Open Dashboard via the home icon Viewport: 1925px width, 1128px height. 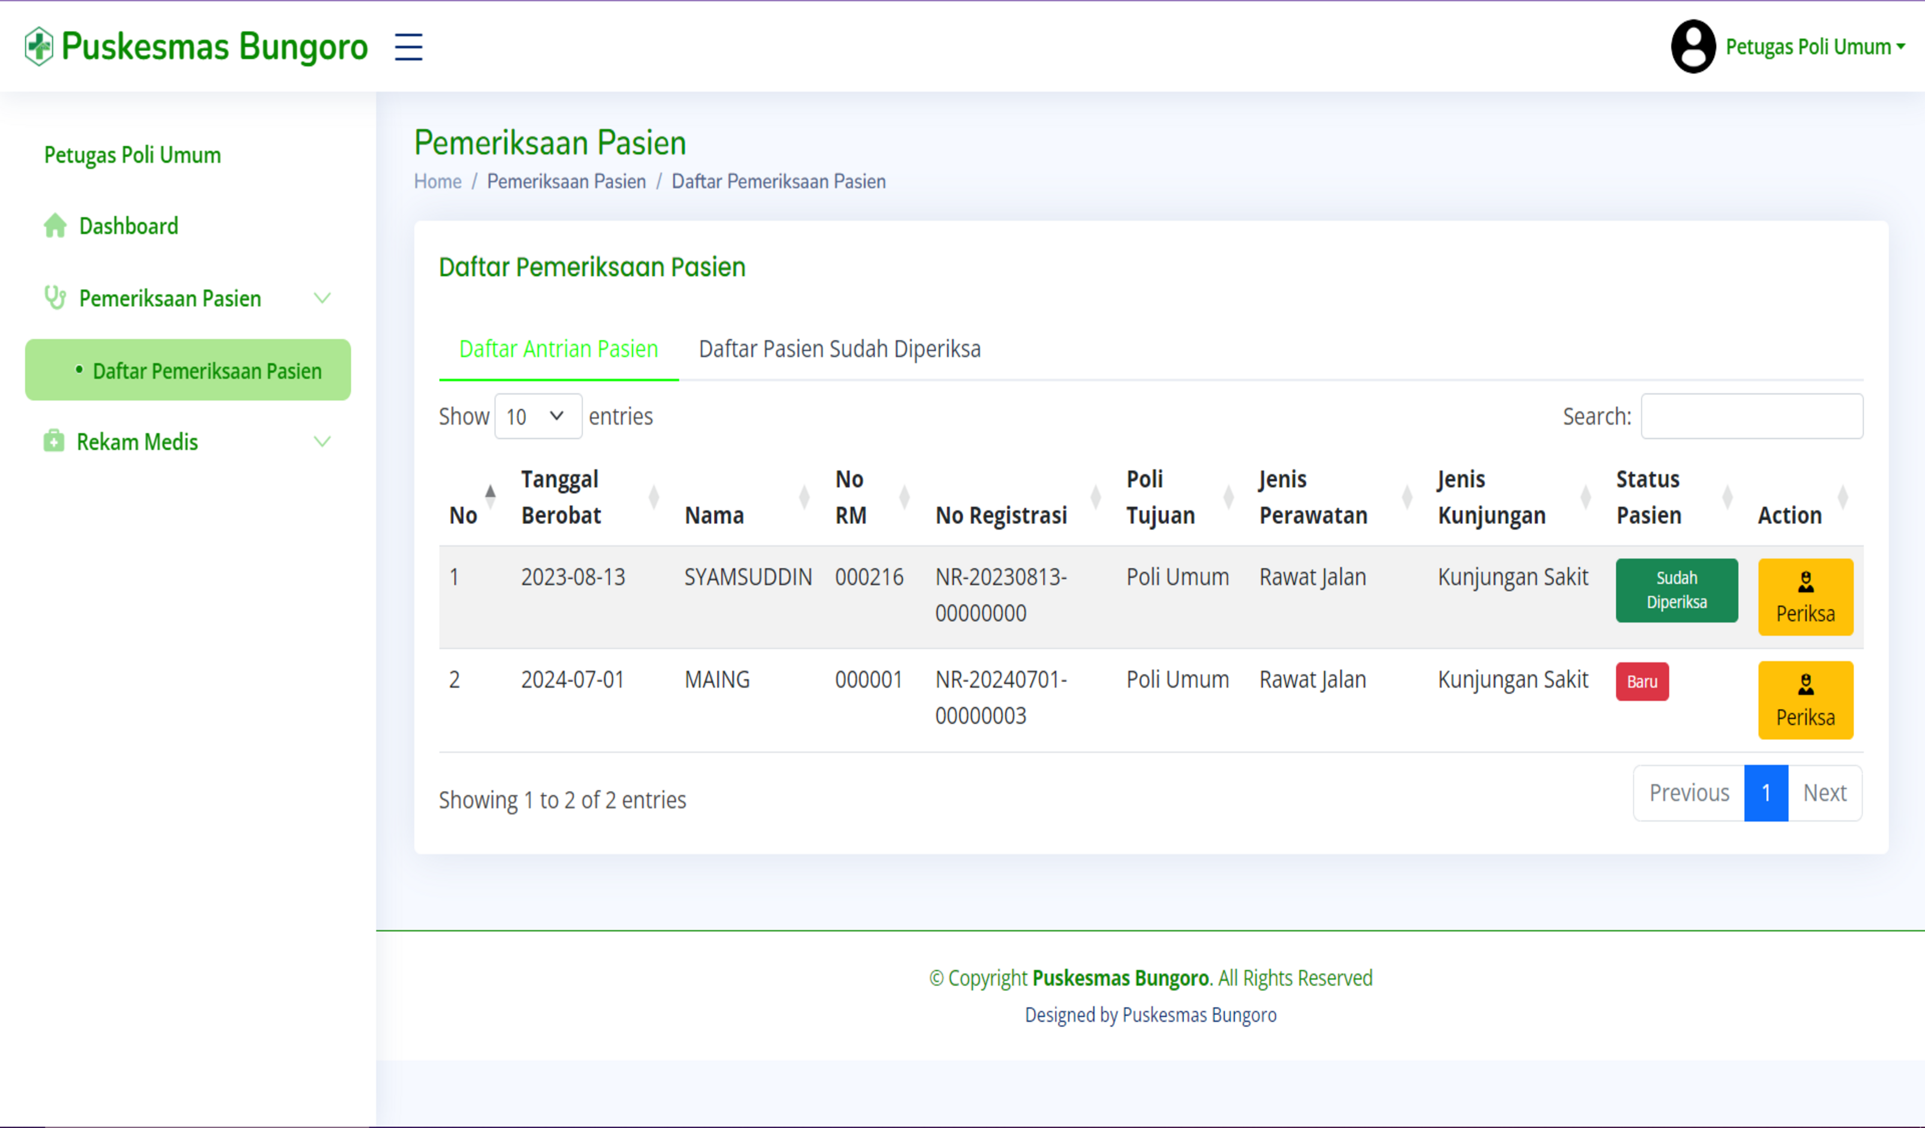tap(55, 226)
